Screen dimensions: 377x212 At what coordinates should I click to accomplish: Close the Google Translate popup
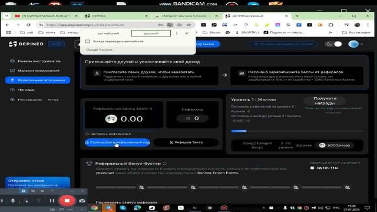[187, 34]
